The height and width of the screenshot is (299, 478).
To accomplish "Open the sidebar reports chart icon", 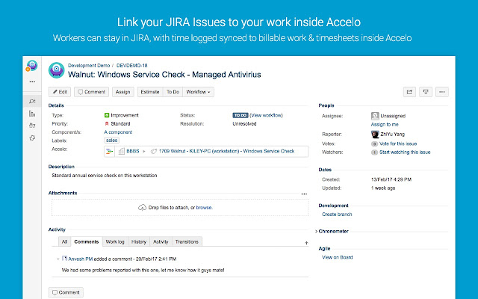I will click(x=32, y=114).
